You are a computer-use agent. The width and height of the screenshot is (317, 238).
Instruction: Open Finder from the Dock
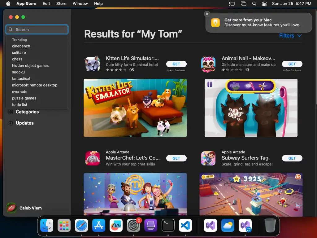click(x=47, y=225)
